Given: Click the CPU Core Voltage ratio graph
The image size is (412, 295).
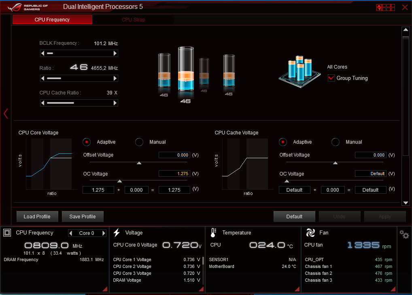Looking at the screenshot, I should [49, 164].
